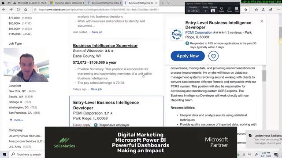Reload the Indeed page
Viewport: 282px width, 158px height.
point(18,10)
